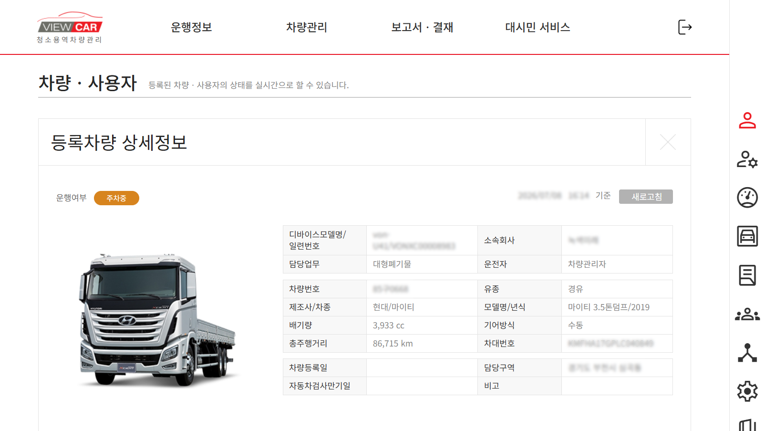The height and width of the screenshot is (431, 765).
Task: Click the 차량 · 사용자 page heading
Action: click(88, 83)
